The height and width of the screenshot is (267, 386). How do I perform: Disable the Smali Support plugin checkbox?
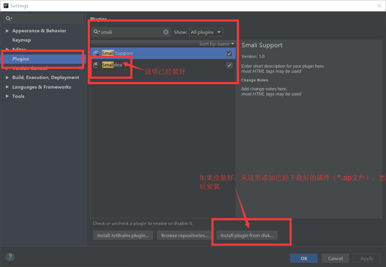(229, 53)
